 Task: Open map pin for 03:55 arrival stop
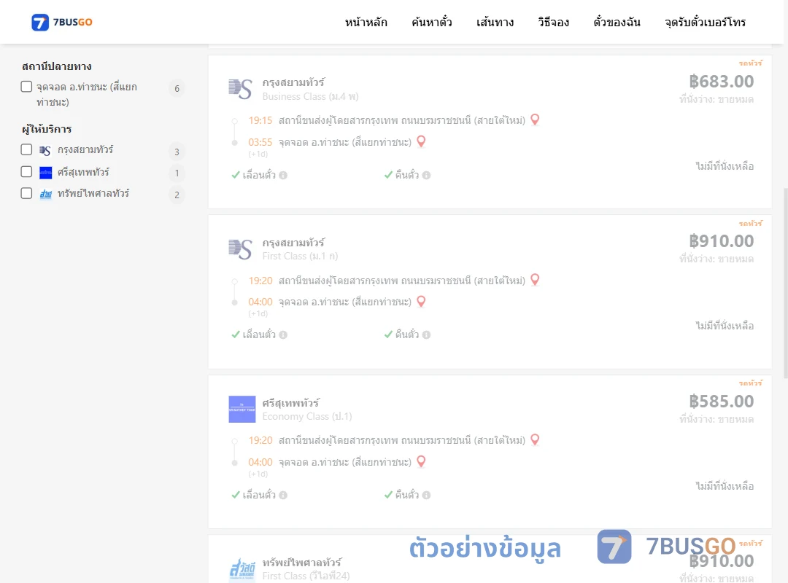421,141
